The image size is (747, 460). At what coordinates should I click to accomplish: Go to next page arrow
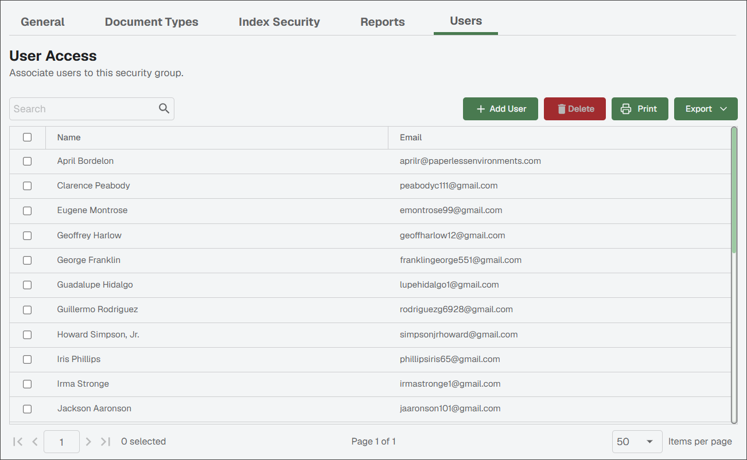(88, 442)
